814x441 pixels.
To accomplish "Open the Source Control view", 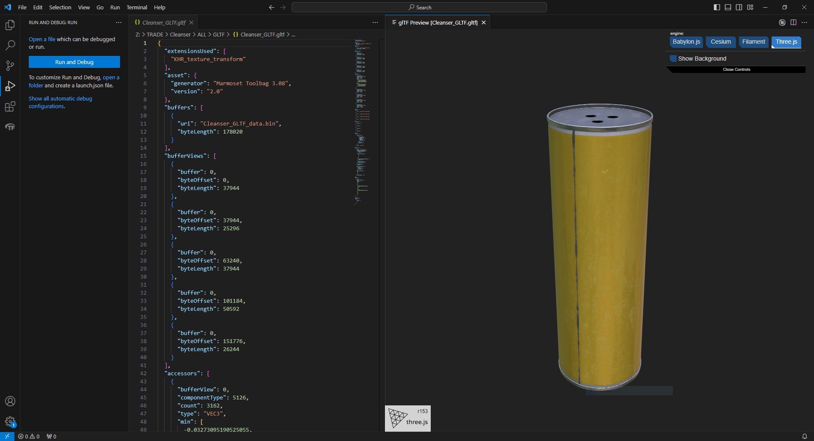I will pyautogui.click(x=10, y=66).
